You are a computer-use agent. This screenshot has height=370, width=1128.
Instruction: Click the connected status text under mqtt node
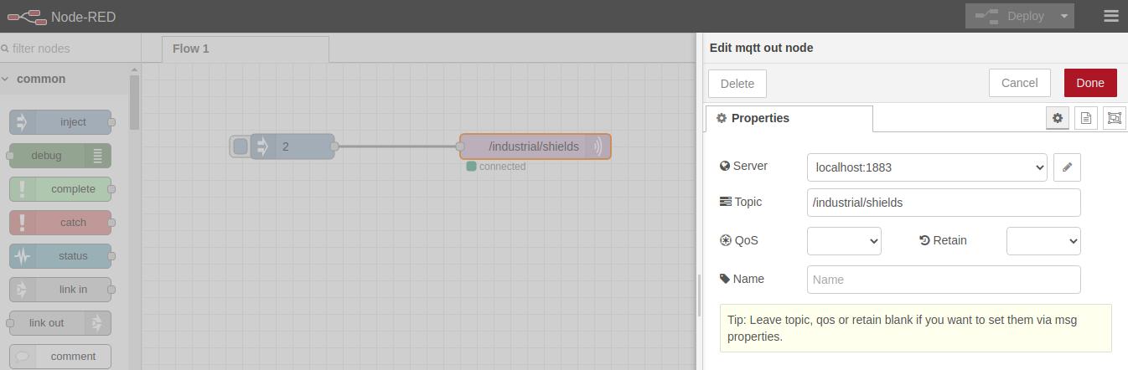(x=502, y=167)
